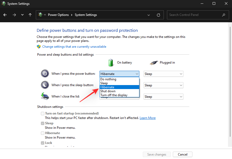Image resolution: width=232 pixels, height=159 pixels.
Task: Select Hibernate in the open list
Action: [x=119, y=87]
